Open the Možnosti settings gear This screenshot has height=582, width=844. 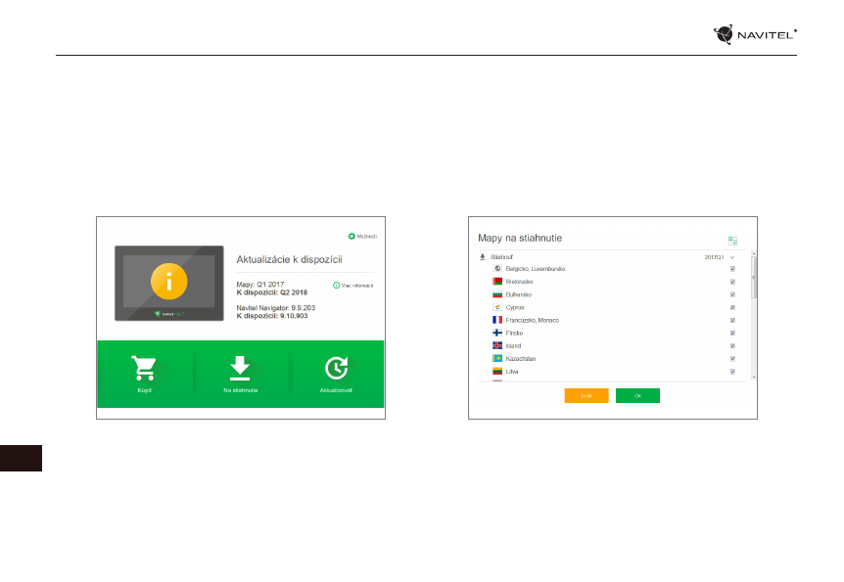pos(352,236)
